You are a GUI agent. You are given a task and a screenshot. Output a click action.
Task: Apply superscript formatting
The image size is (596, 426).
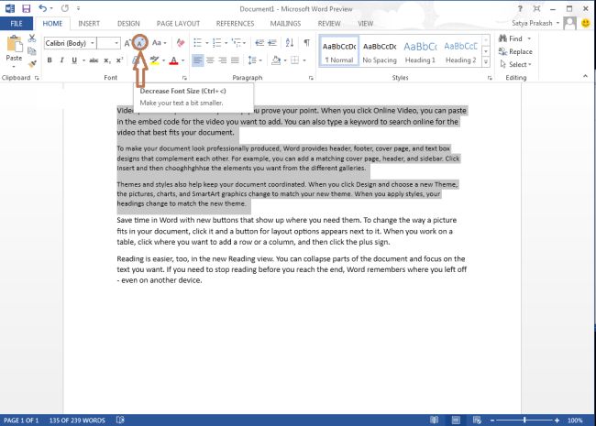119,60
